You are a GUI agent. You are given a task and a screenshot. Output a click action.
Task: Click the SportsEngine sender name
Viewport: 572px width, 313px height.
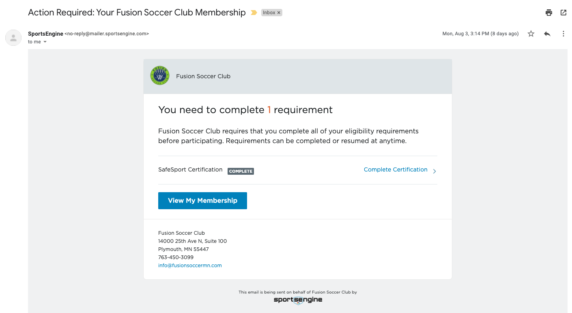[45, 34]
